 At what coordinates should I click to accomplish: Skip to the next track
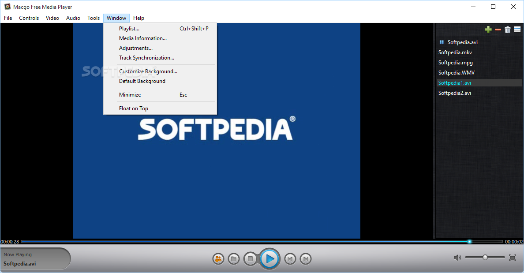[305, 258]
